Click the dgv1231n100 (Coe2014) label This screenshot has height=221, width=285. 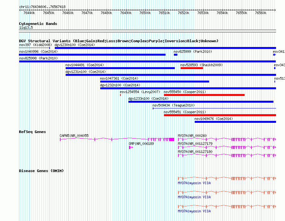[x=85, y=72]
